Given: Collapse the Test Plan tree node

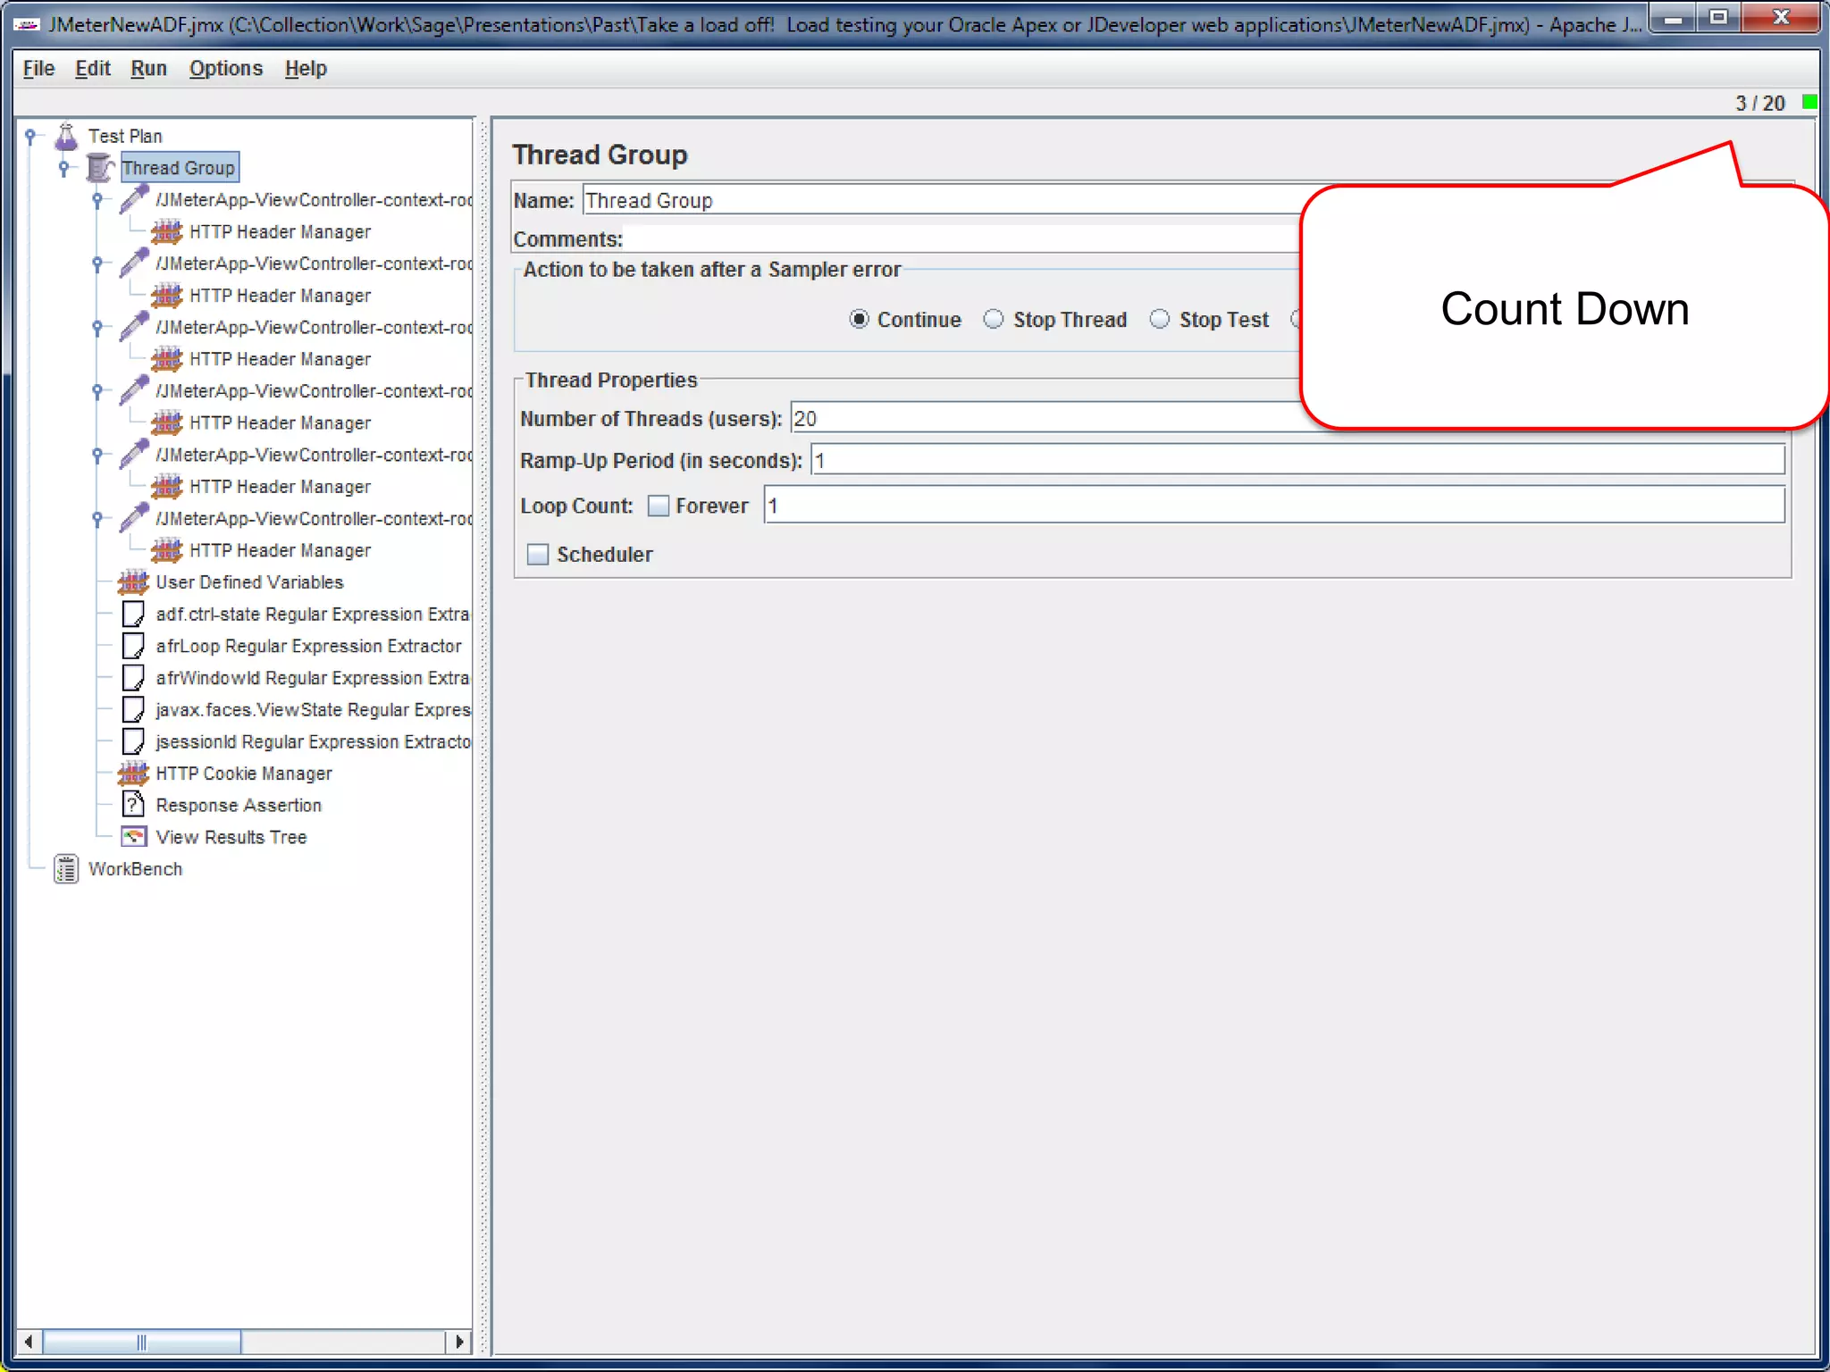Looking at the screenshot, I should click(x=30, y=136).
